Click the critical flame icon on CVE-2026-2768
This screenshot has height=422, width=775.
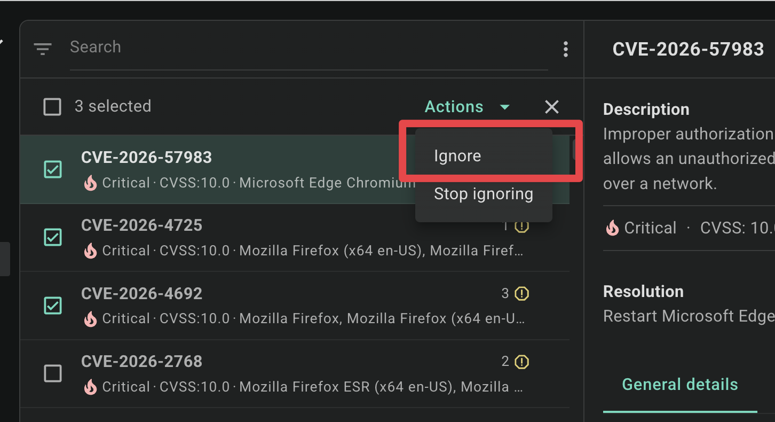[91, 387]
